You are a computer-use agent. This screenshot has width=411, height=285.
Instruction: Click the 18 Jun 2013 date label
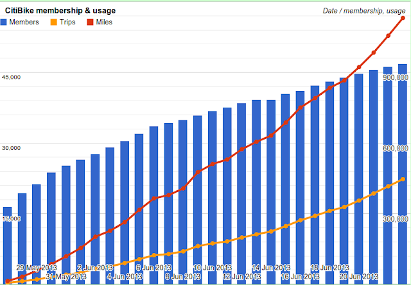pos(330,268)
